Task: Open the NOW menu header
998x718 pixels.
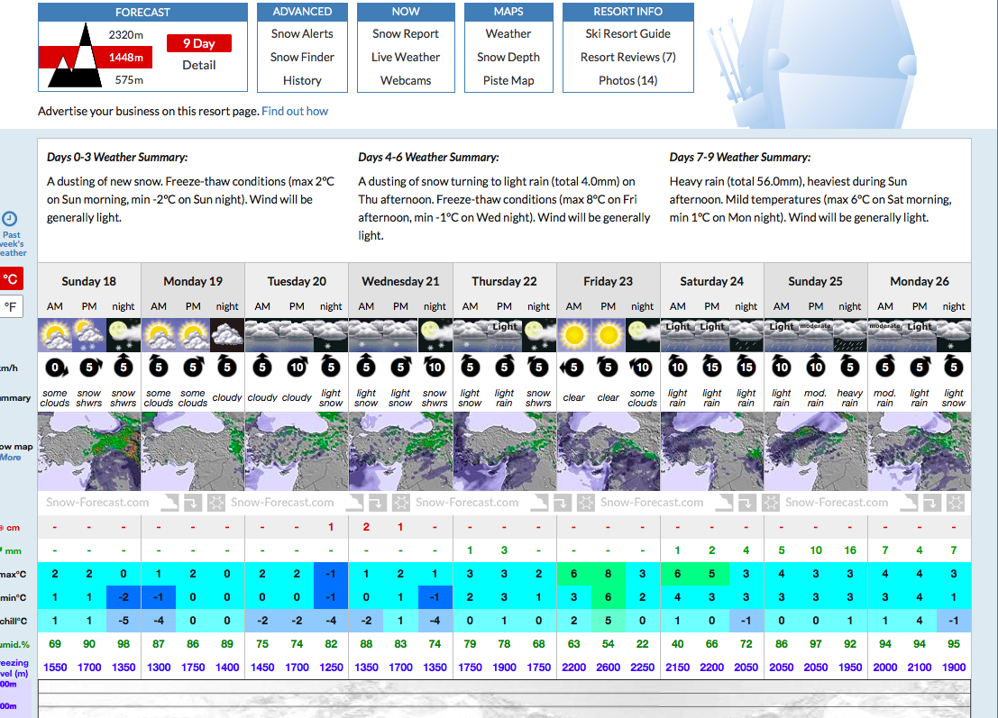Action: tap(406, 12)
